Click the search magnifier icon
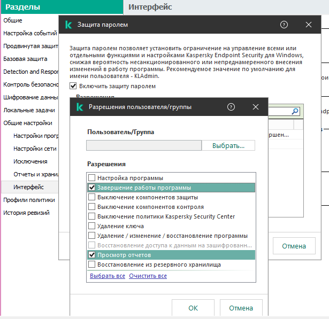Viewport: 329px width, 319px height. pos(295,111)
